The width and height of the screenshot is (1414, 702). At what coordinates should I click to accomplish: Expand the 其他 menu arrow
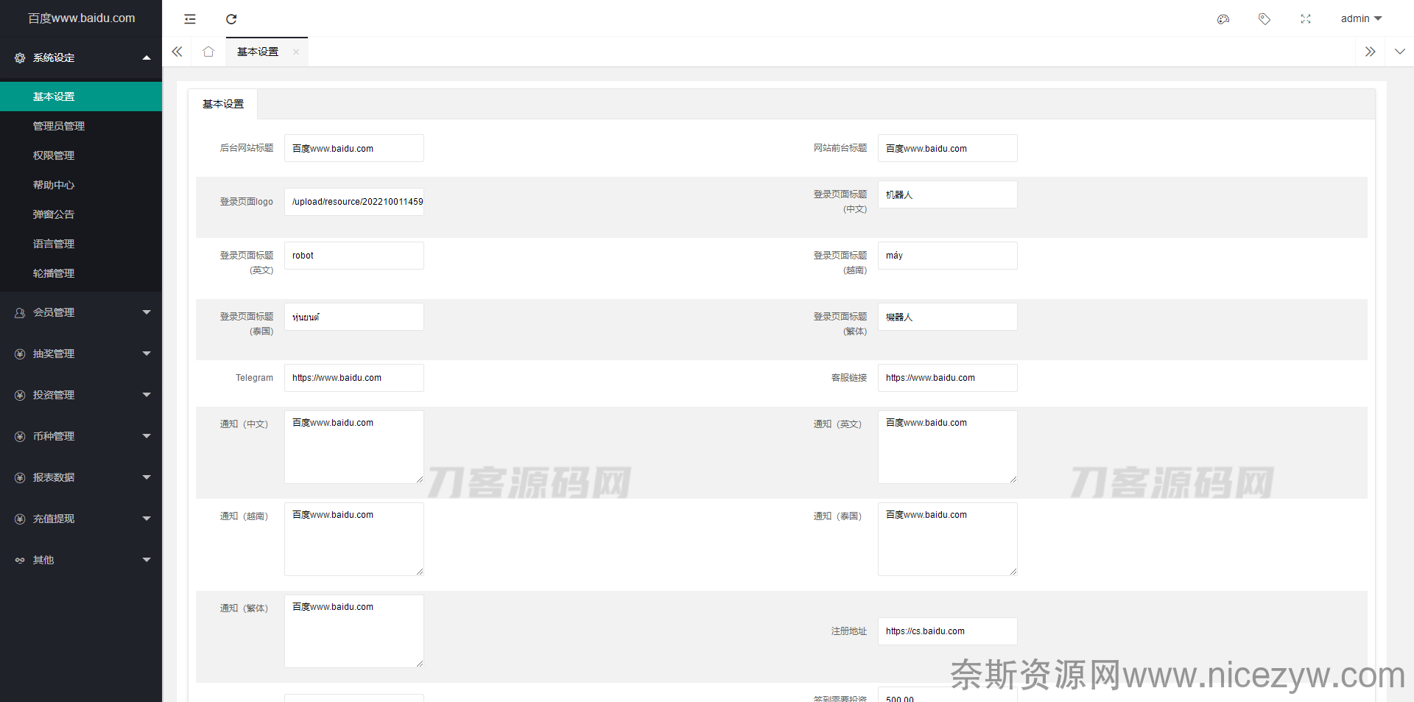pos(147,560)
